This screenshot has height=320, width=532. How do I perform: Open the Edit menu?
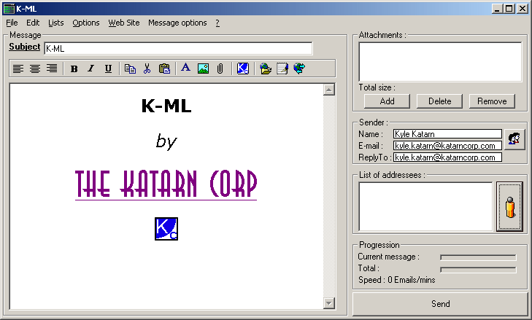pos(33,23)
